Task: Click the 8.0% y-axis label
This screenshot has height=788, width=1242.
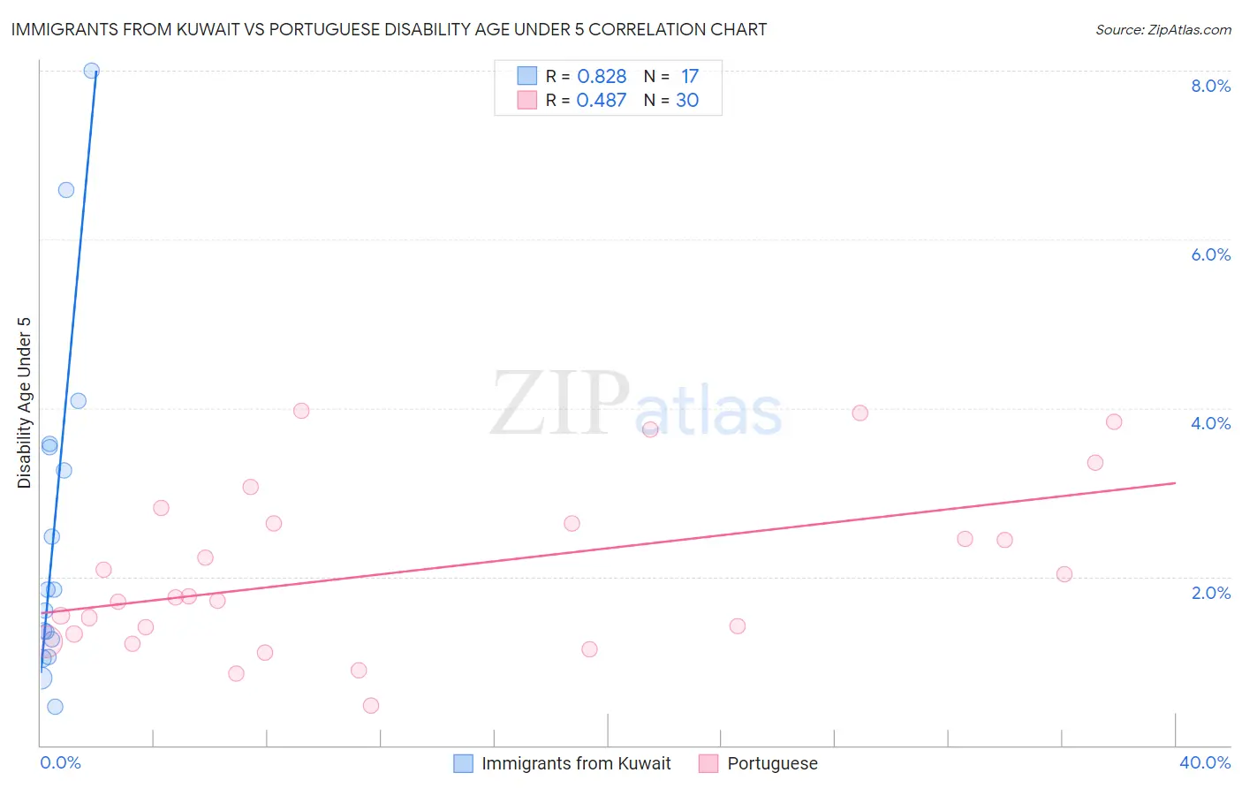Action: [1210, 86]
